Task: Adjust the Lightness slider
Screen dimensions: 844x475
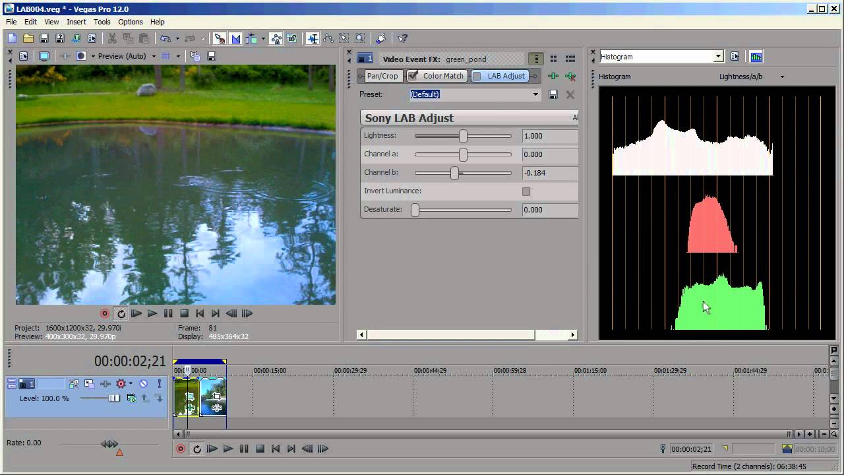Action: (x=463, y=136)
